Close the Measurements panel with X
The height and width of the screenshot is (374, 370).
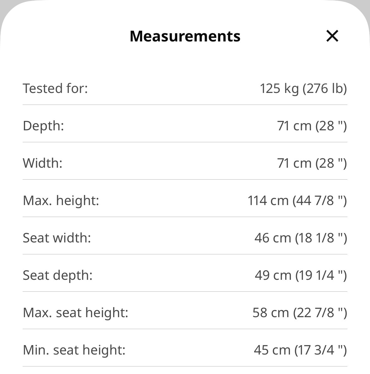click(x=332, y=36)
